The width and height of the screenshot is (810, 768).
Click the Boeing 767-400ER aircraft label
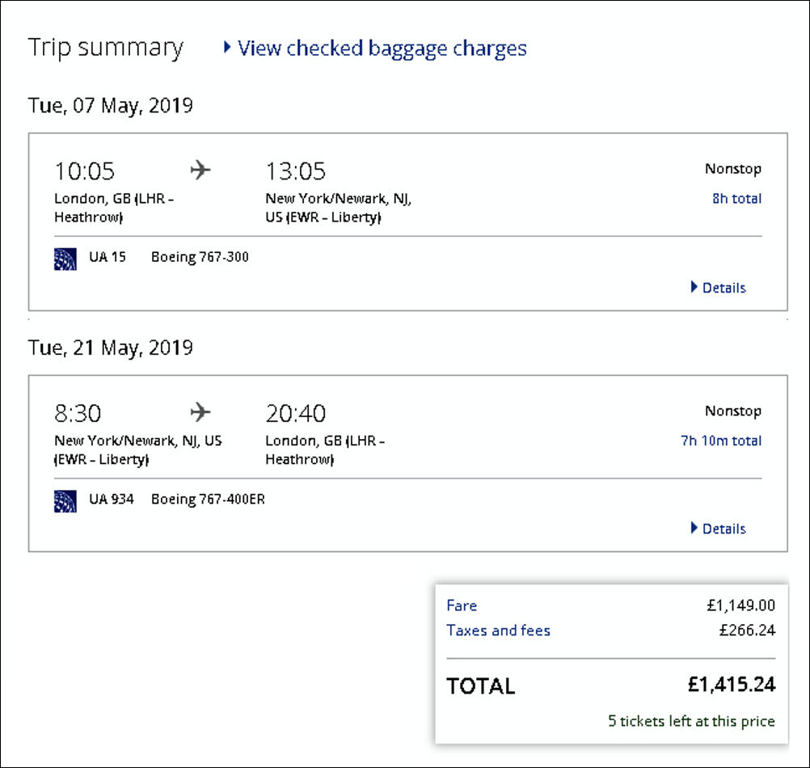tap(208, 500)
